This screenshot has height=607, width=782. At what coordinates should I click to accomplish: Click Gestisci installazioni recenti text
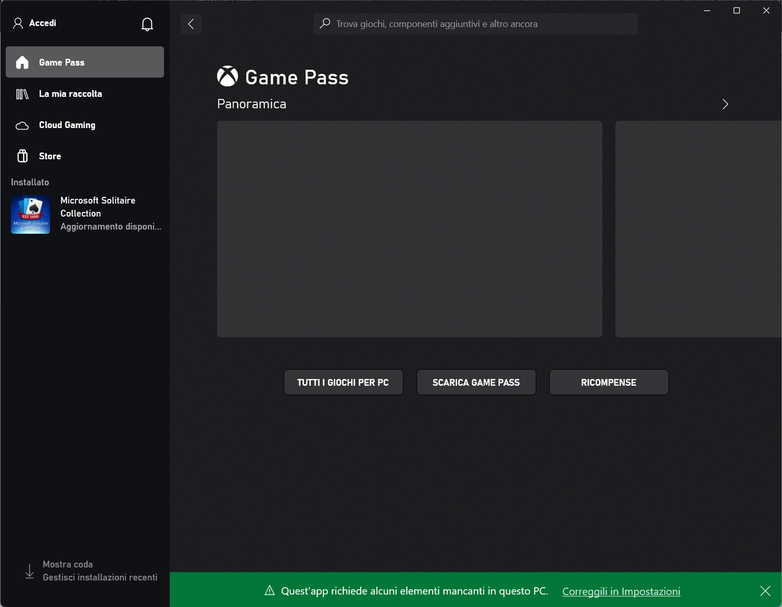pos(100,577)
